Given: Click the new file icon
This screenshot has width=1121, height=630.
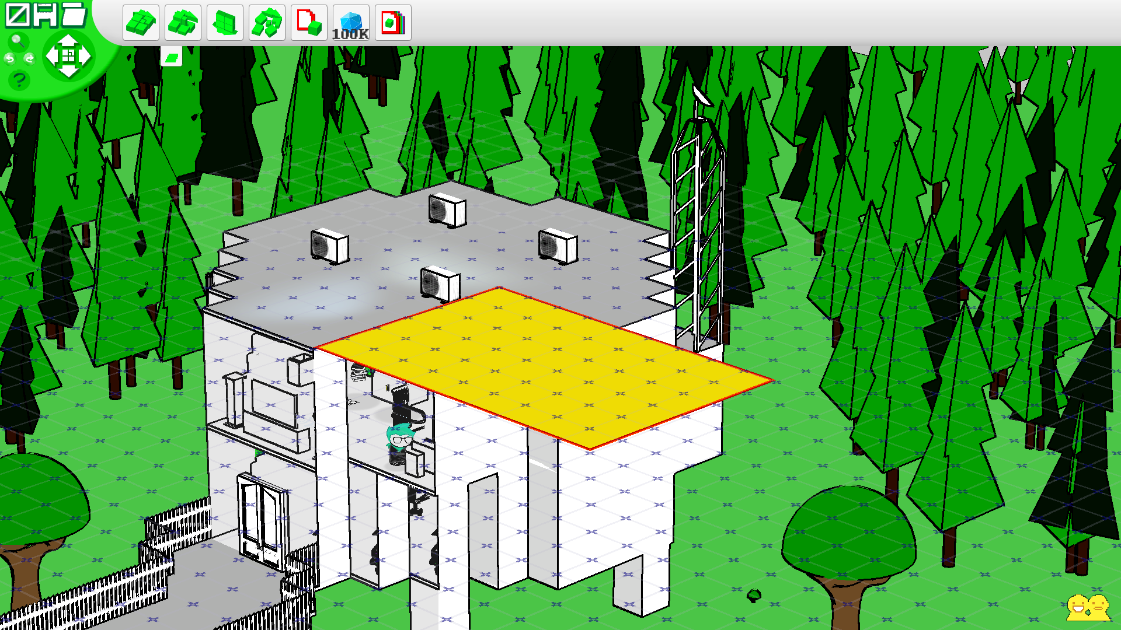Looking at the screenshot, I should point(17,15).
